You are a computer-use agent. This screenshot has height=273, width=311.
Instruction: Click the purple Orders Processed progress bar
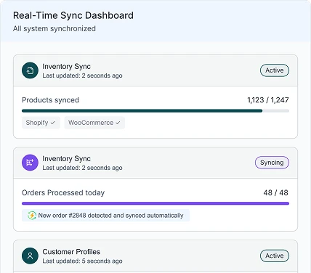[155, 203]
